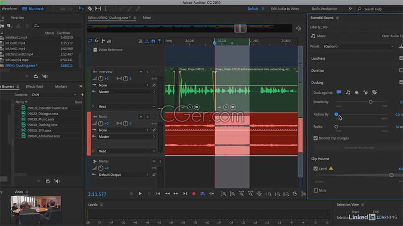Switch to Waveform view

(9, 9)
